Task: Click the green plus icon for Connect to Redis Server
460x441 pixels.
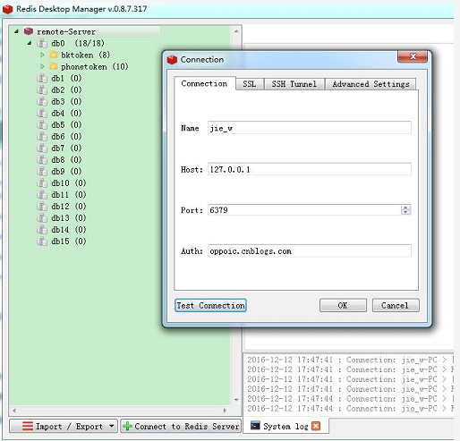Action: click(x=127, y=426)
